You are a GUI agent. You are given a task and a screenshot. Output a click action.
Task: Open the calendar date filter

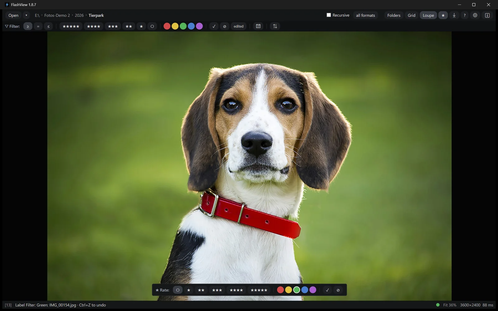pos(258,26)
